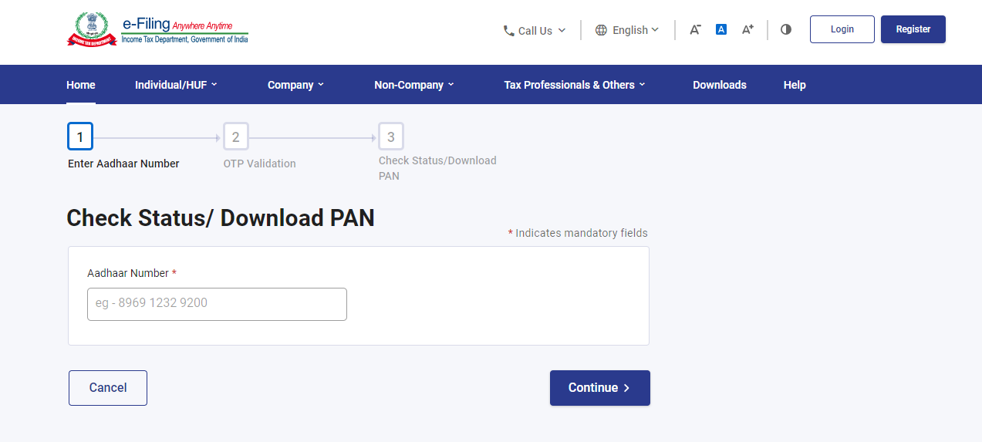982x442 pixels.
Task: Click the Continue button
Action: [600, 388]
